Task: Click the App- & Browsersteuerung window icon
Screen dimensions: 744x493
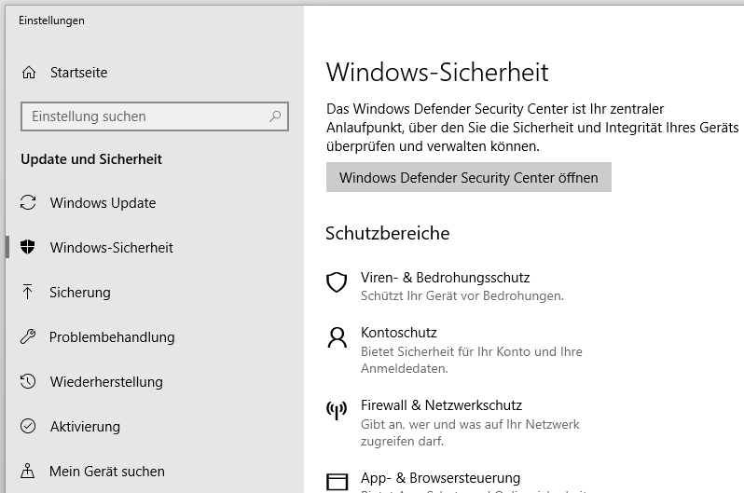Action: pos(338,482)
